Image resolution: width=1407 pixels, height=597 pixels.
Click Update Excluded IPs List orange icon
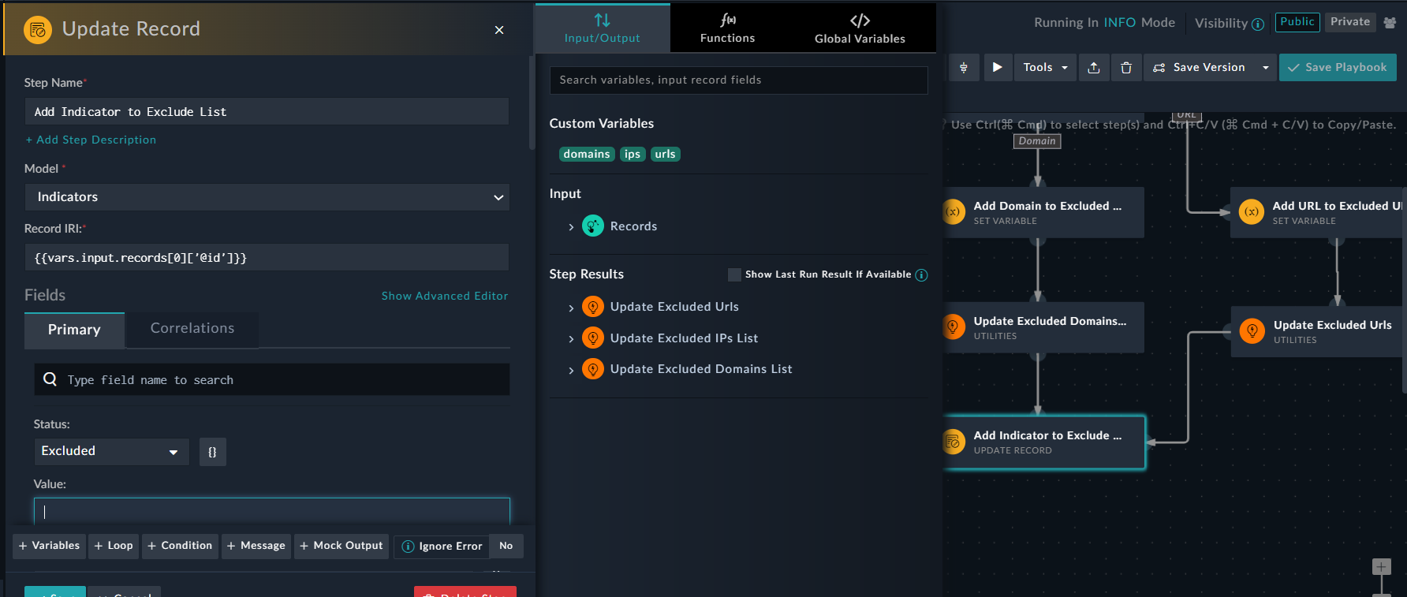[593, 338]
